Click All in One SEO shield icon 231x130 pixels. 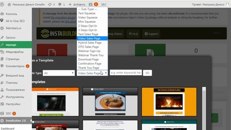click(2, 21)
